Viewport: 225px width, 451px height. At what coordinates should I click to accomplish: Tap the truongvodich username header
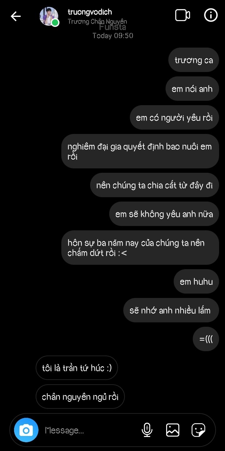point(90,12)
